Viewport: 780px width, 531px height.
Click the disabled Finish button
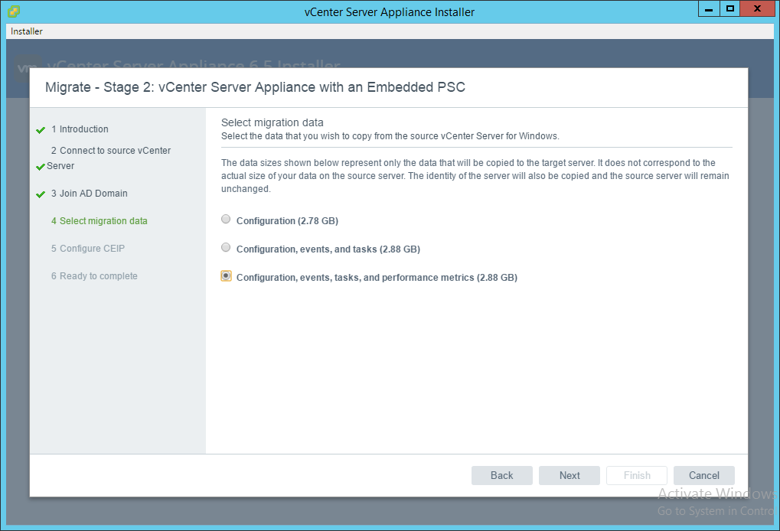[637, 475]
